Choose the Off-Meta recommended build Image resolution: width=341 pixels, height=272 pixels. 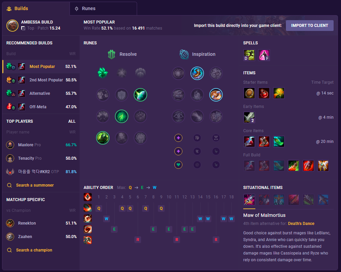(41, 107)
